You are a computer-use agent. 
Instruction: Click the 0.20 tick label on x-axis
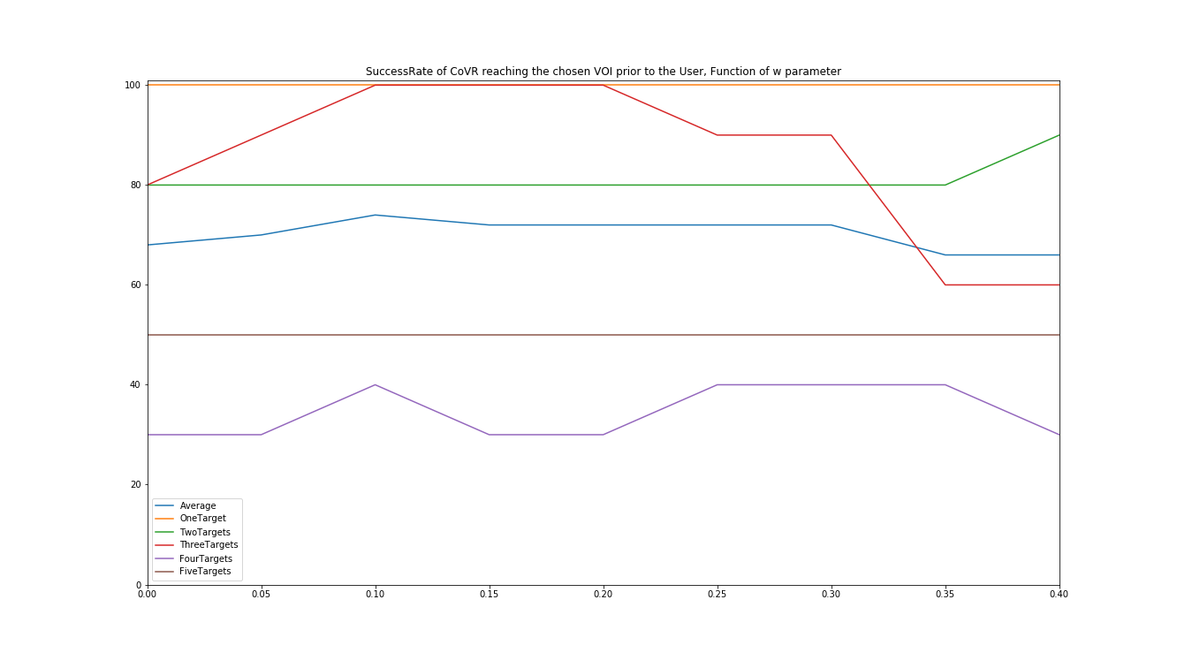(x=603, y=595)
